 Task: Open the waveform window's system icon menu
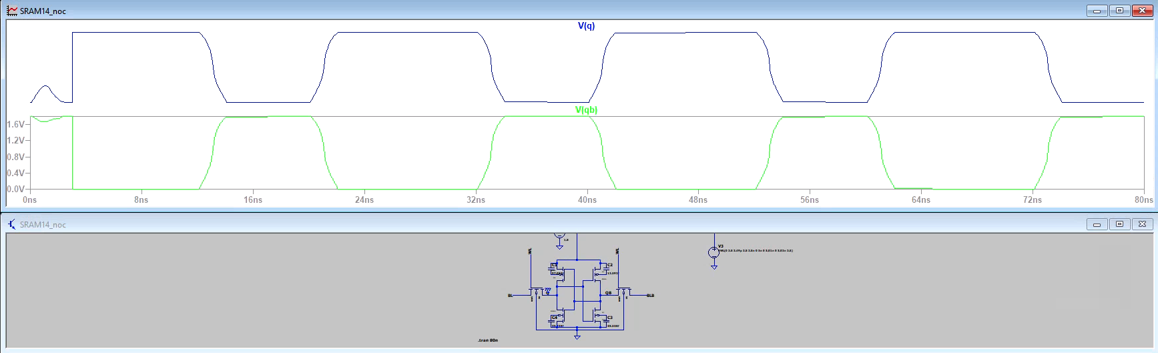coord(12,11)
